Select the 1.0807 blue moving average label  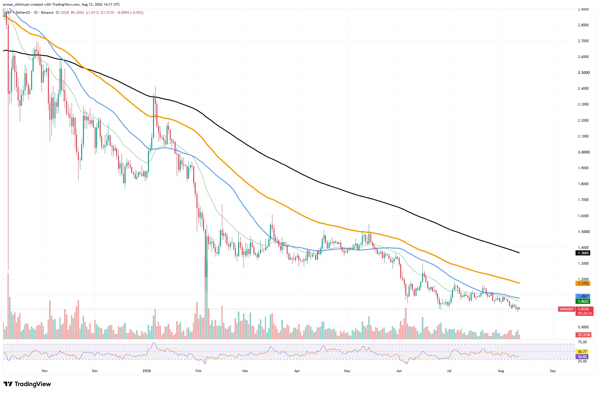click(x=583, y=296)
